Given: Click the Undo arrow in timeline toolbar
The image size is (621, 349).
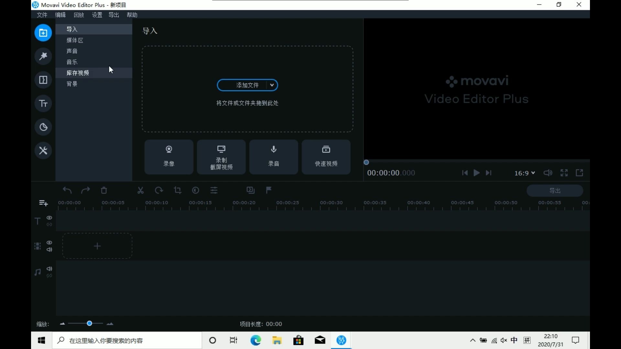Looking at the screenshot, I should click(67, 190).
